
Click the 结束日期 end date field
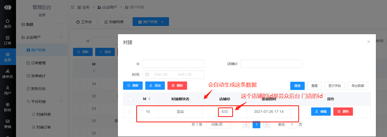(x=185, y=75)
